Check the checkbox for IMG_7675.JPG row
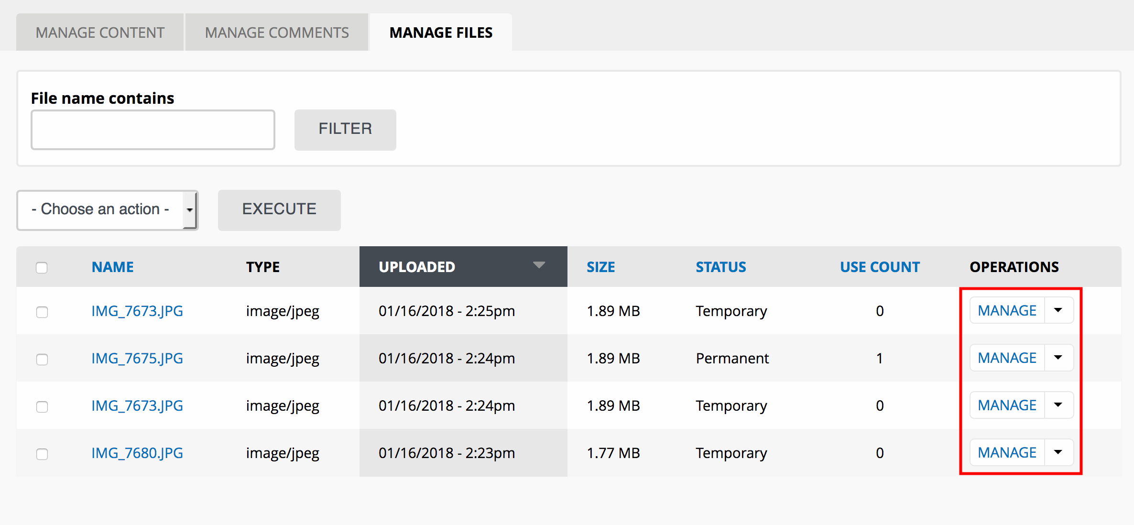 [x=42, y=360]
